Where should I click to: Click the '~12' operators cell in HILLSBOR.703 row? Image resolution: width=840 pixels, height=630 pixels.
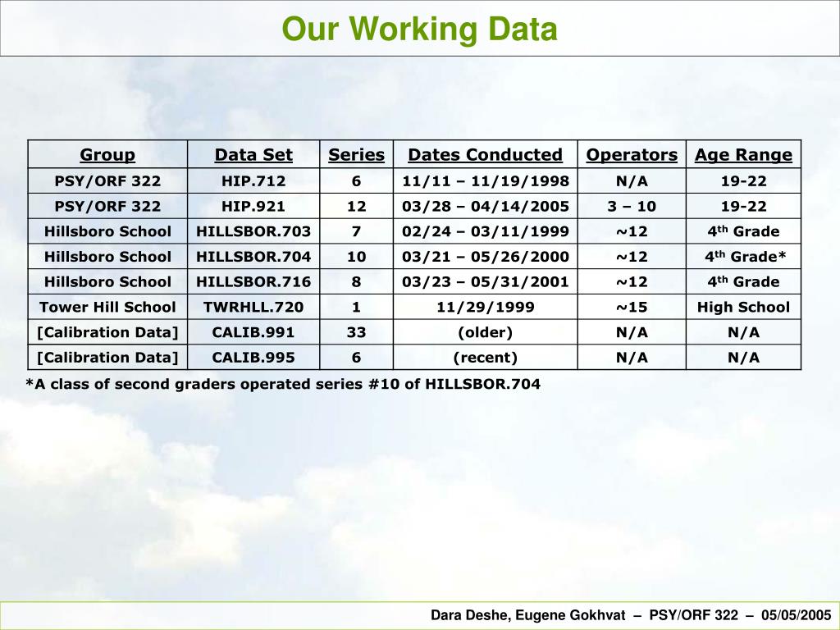(x=632, y=231)
